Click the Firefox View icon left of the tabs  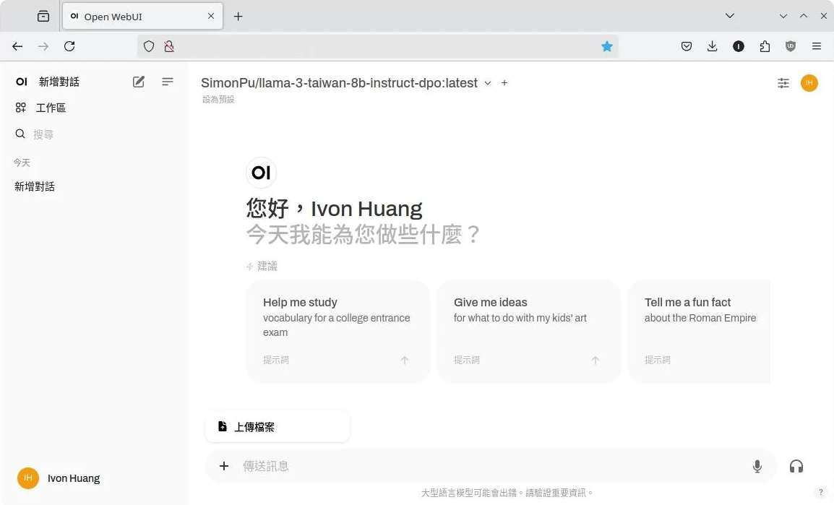[x=43, y=17]
